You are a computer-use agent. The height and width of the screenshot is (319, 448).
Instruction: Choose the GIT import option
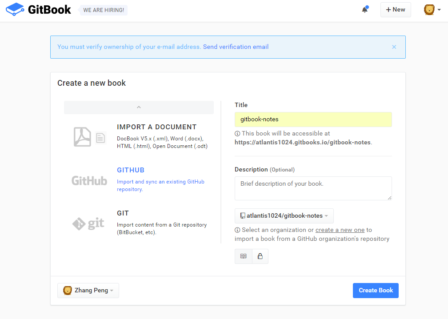pyautogui.click(x=123, y=213)
